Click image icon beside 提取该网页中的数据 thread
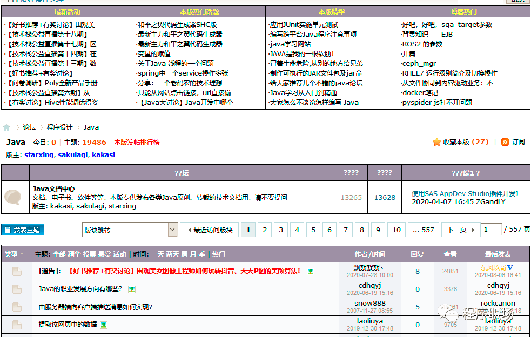 click(104, 325)
